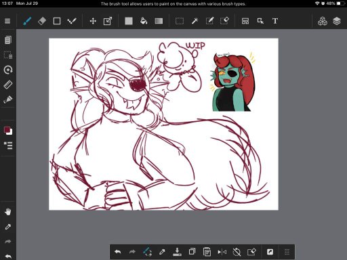This screenshot has height=260, width=347.
Task: Toggle rotation reset in bottom toolbar
Action: [237, 252]
